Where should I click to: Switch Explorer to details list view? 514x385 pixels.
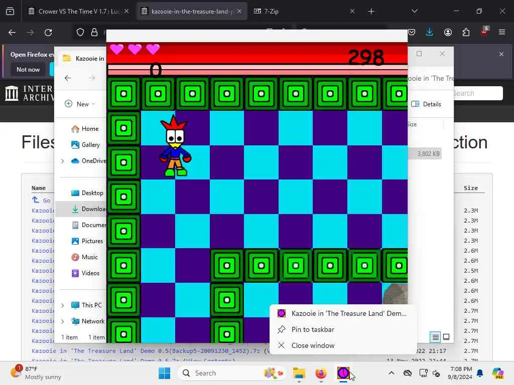[435, 337]
